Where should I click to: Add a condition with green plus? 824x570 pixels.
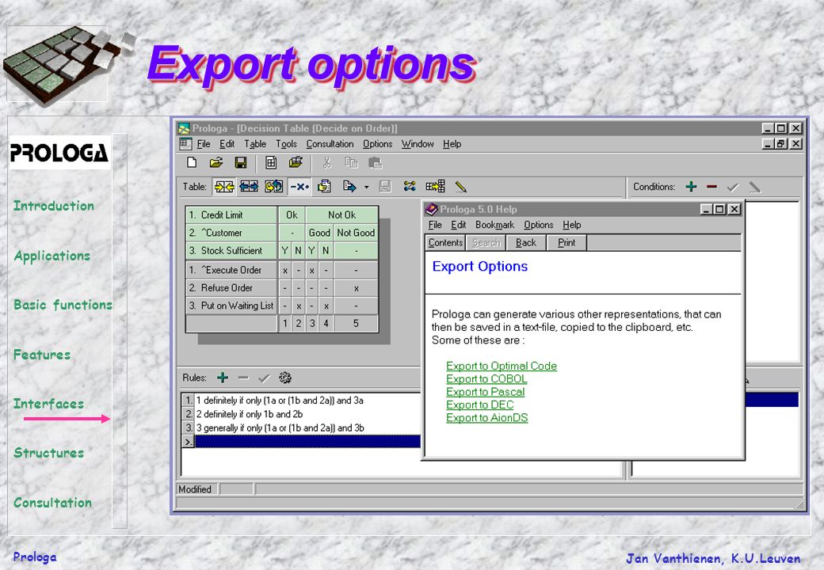click(x=691, y=187)
